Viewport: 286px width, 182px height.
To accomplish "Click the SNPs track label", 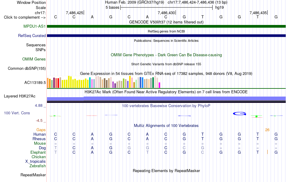I will [41, 50].
